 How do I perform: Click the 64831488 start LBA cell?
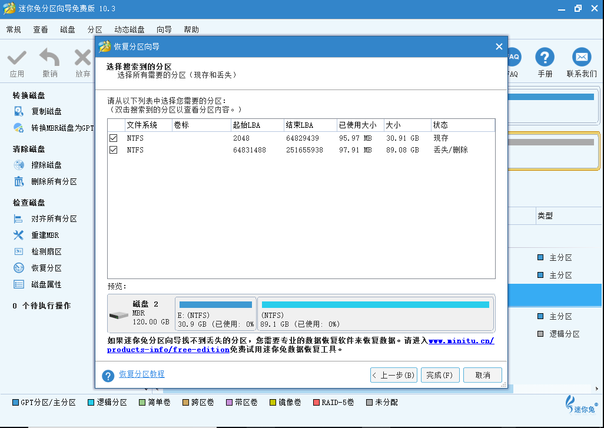point(249,150)
